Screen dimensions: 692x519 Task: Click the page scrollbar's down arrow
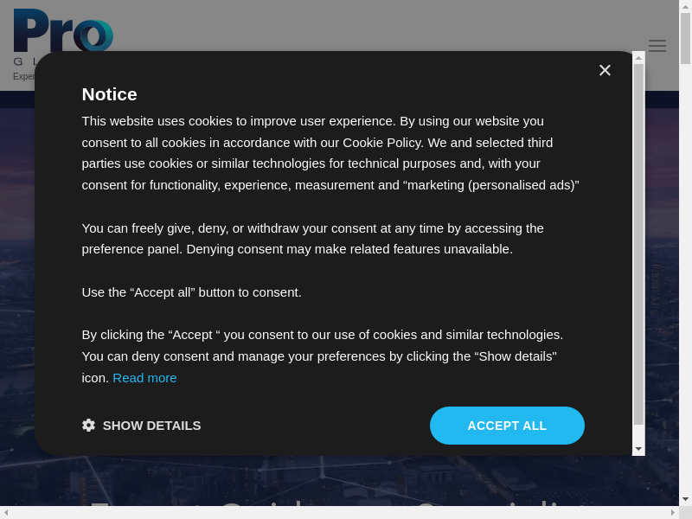coord(685,499)
